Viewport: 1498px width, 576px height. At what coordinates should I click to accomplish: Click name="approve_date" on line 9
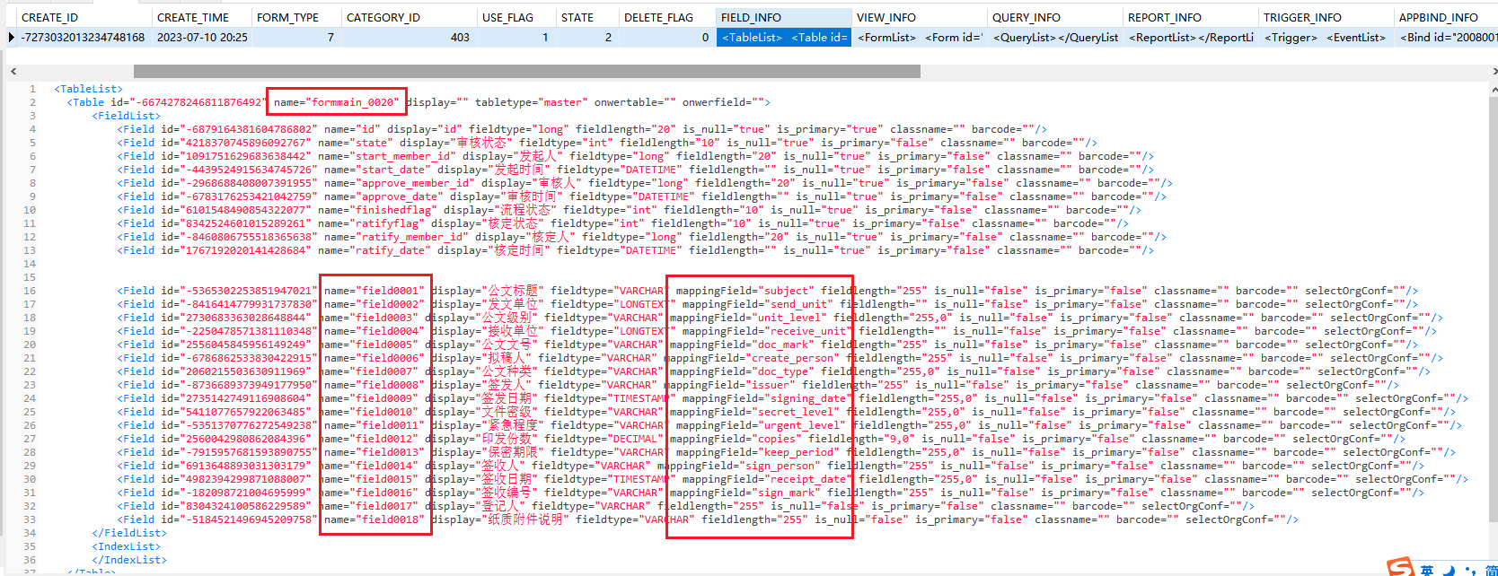click(381, 196)
